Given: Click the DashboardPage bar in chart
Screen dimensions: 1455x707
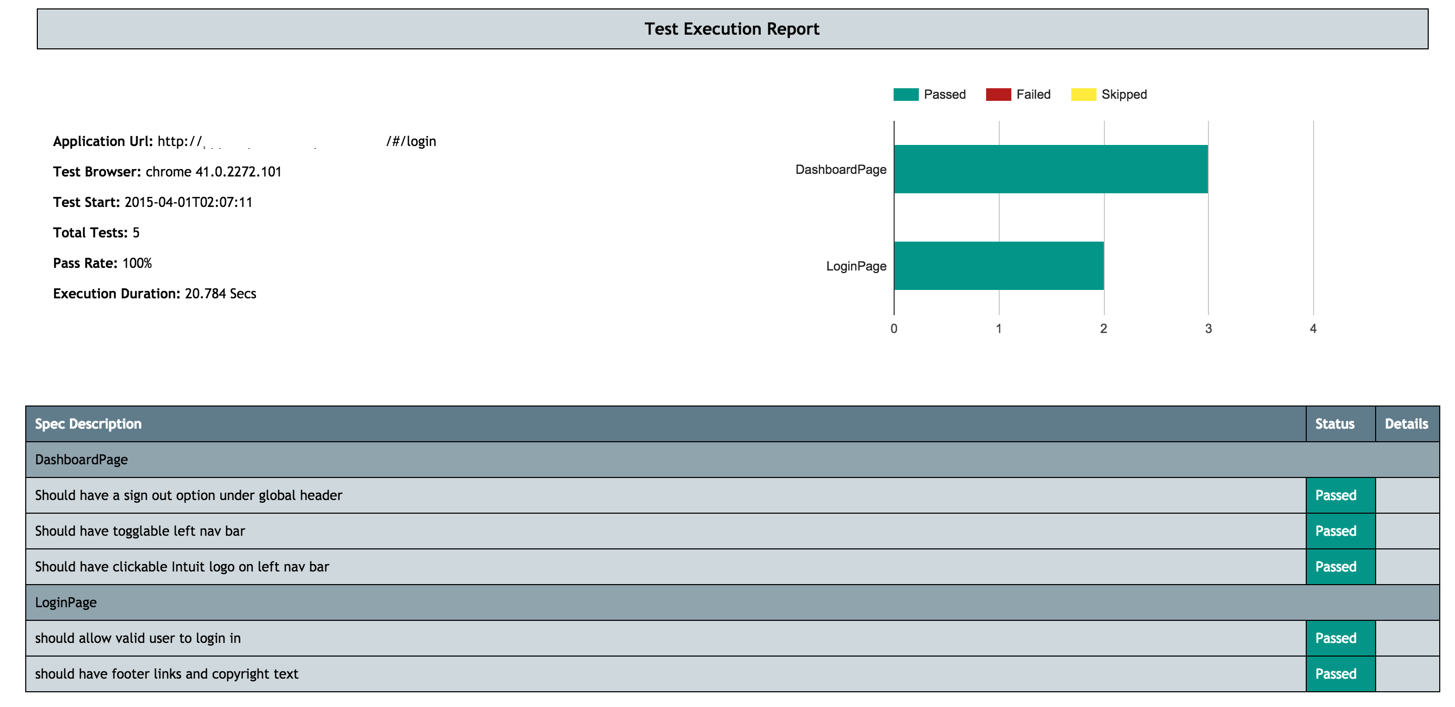Looking at the screenshot, I should [1050, 169].
